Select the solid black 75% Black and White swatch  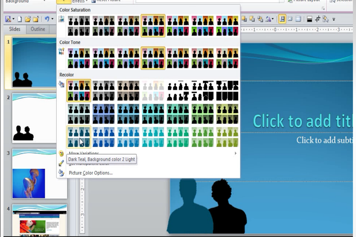point(227,90)
